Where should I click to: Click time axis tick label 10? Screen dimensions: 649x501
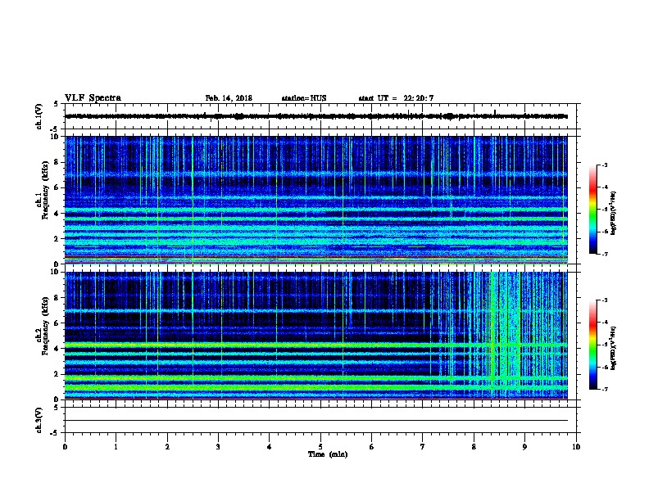pos(576,447)
